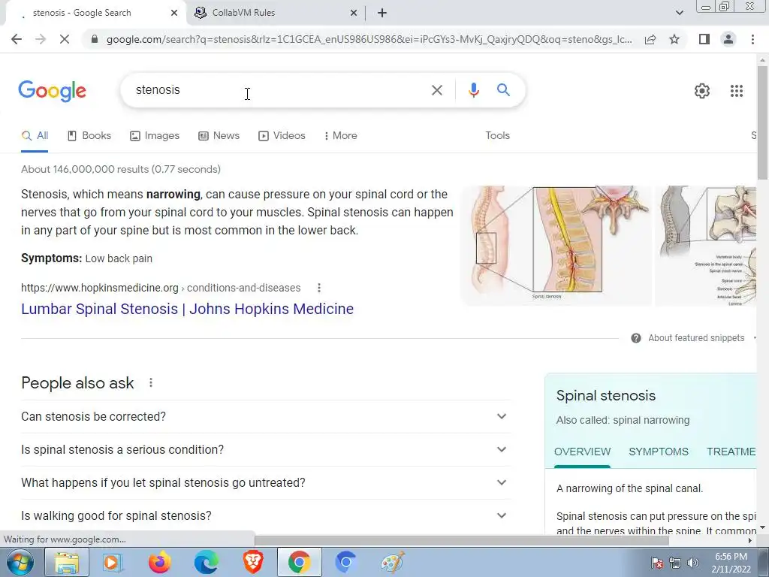Screen dimensions: 769x577
Task: Launch File Explorer from taskbar
Action: pyautogui.click(x=67, y=563)
